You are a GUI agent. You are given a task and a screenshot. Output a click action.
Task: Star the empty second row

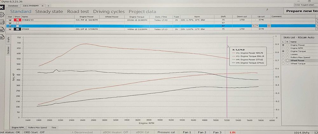[10, 23]
